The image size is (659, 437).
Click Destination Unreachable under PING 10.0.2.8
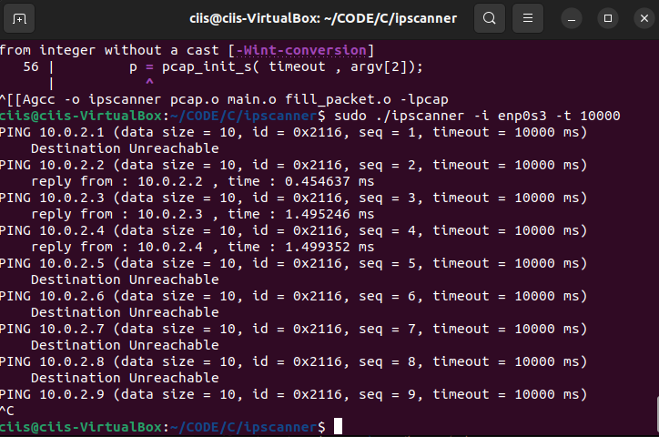click(x=125, y=378)
